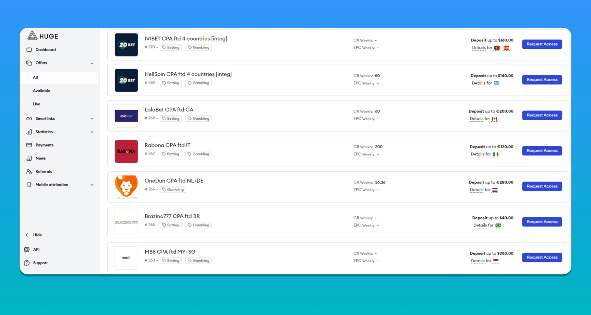Click the Payments card icon

(x=29, y=145)
